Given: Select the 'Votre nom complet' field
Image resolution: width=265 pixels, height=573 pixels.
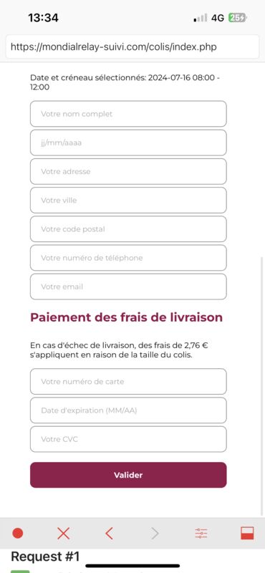Looking at the screenshot, I should click(x=128, y=114).
